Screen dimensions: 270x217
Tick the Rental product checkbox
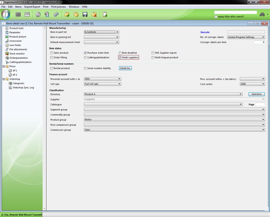click(x=52, y=68)
